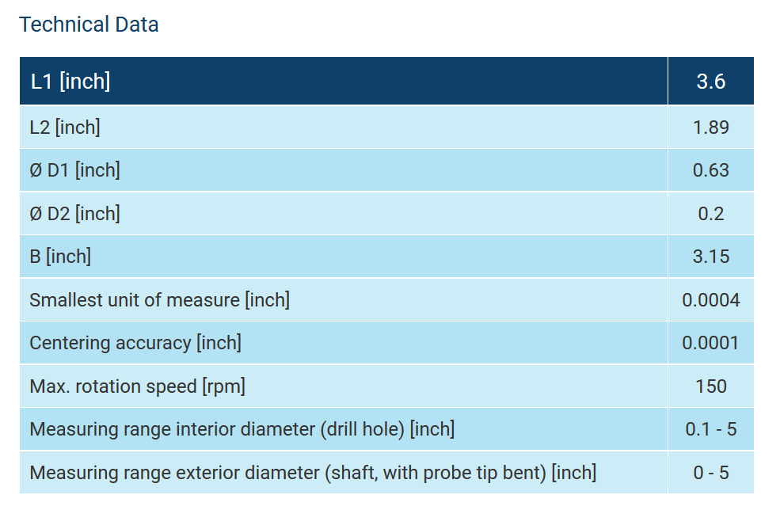Select the L2 [inch] row label
Image resolution: width=780 pixels, height=529 pixels.
[x=65, y=127]
